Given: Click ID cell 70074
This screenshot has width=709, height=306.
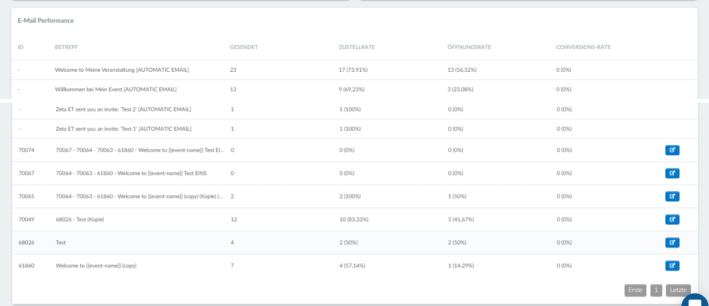Looking at the screenshot, I should [26, 150].
